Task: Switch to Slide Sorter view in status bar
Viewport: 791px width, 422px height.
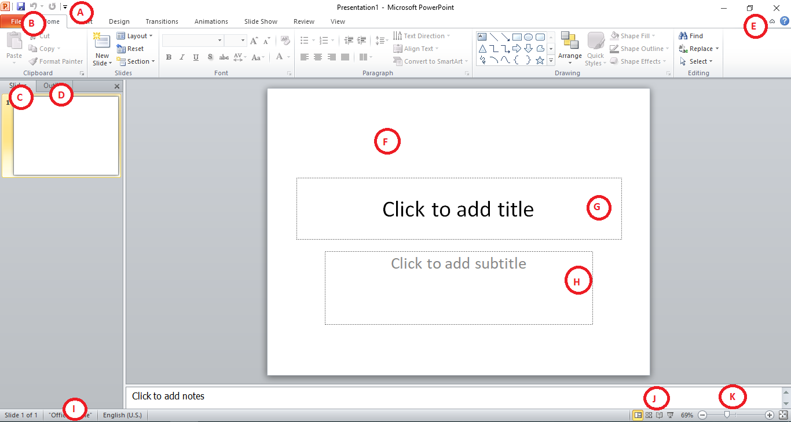Action: click(x=649, y=415)
